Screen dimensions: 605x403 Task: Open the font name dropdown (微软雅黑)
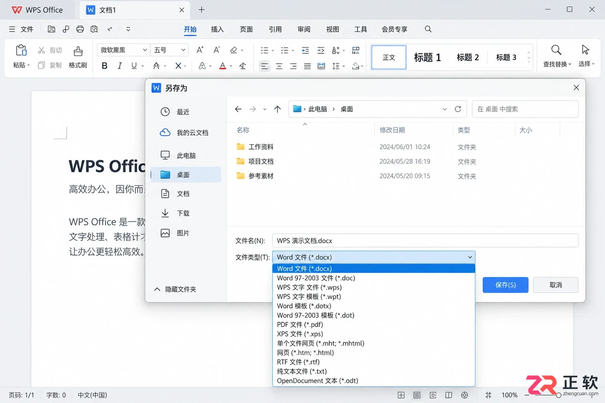pos(145,50)
